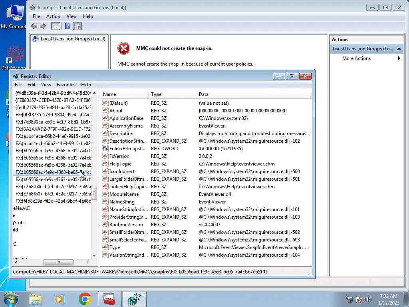
Task: Expand More Actions submenu arrow
Action: [x=399, y=58]
